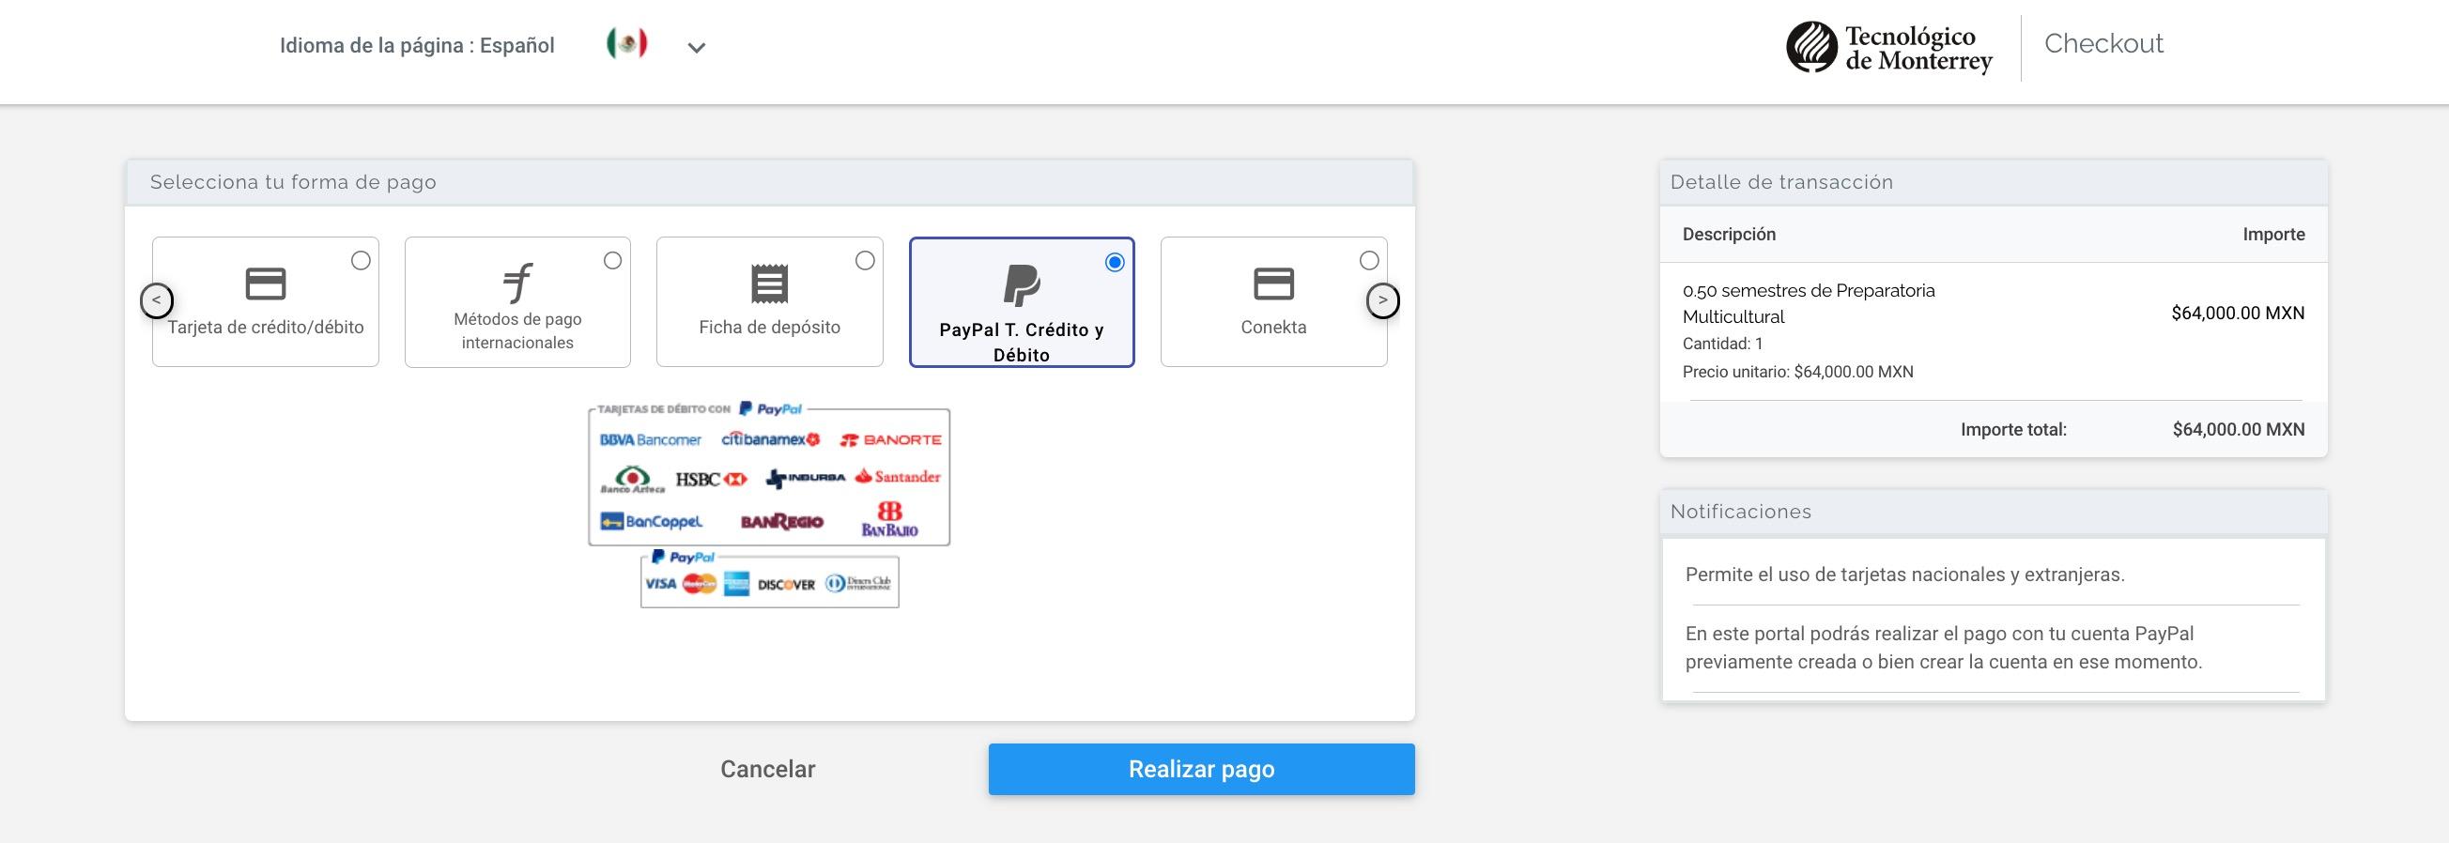The height and width of the screenshot is (843, 2449).
Task: Open the page language dropdown chevron
Action: click(x=697, y=48)
